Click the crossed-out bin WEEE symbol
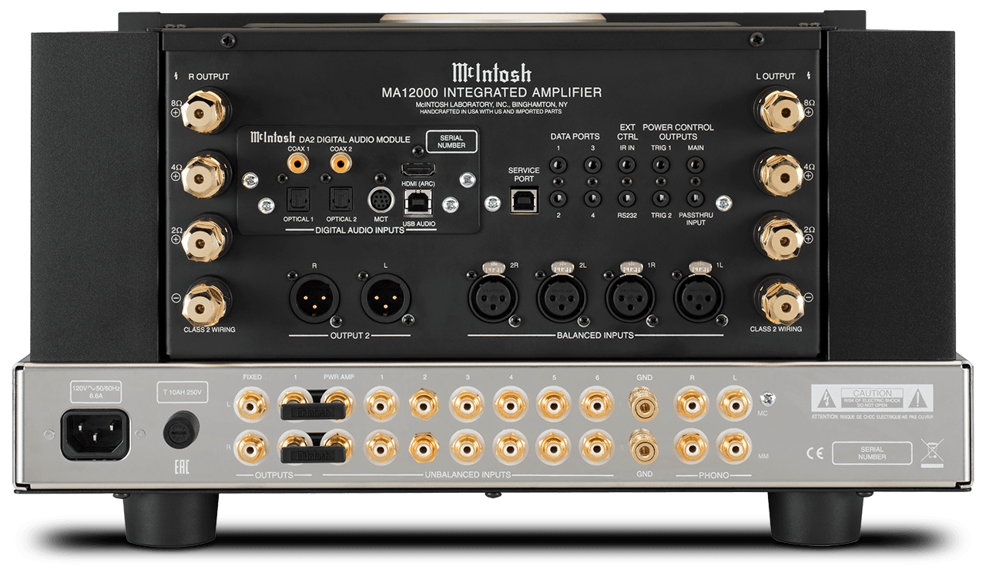 [932, 453]
